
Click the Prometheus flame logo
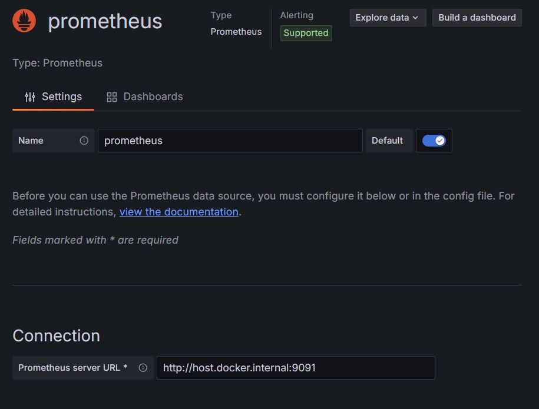(24, 21)
